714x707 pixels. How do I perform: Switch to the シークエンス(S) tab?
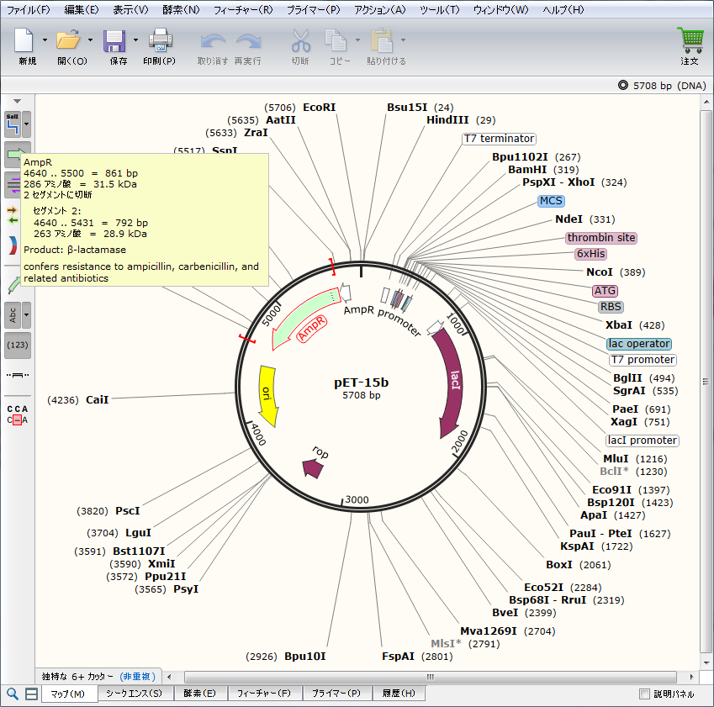(x=134, y=694)
